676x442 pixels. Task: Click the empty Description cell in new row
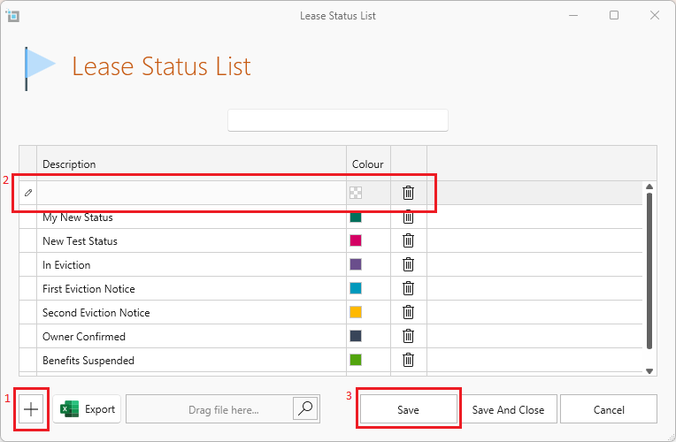point(191,193)
